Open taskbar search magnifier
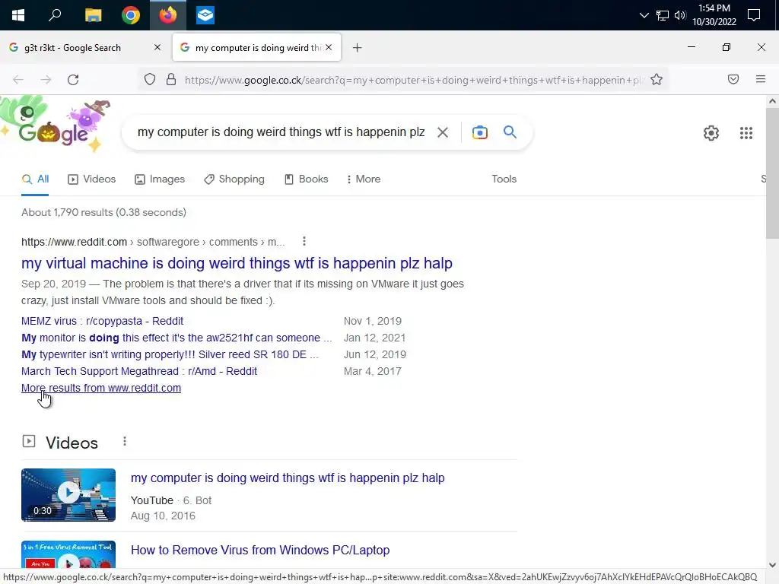 pos(55,15)
